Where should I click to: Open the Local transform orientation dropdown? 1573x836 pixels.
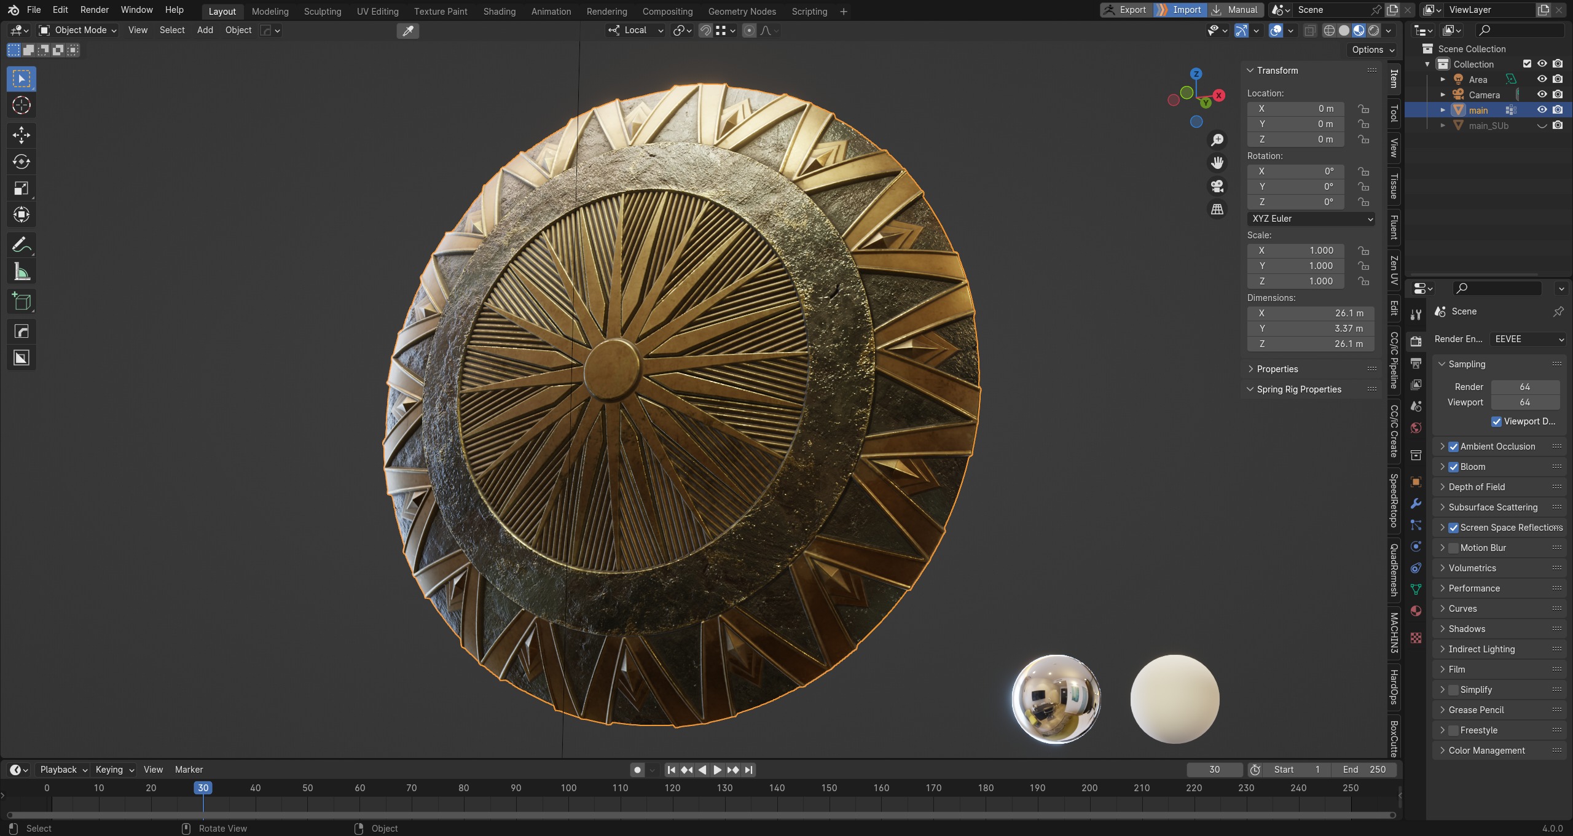tap(636, 30)
